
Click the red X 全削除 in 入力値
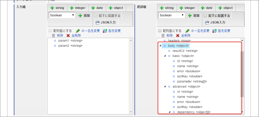pyautogui.click(x=74, y=36)
